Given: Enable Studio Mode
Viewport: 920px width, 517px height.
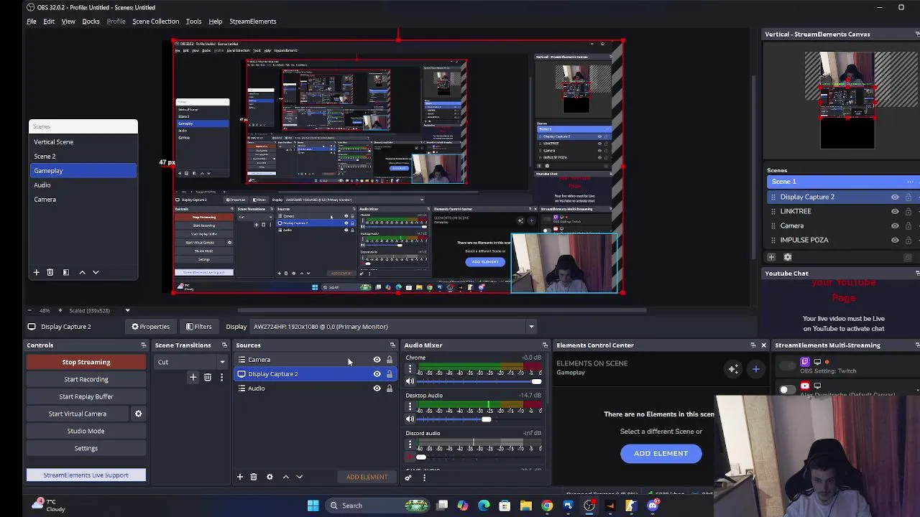Looking at the screenshot, I should coord(86,431).
